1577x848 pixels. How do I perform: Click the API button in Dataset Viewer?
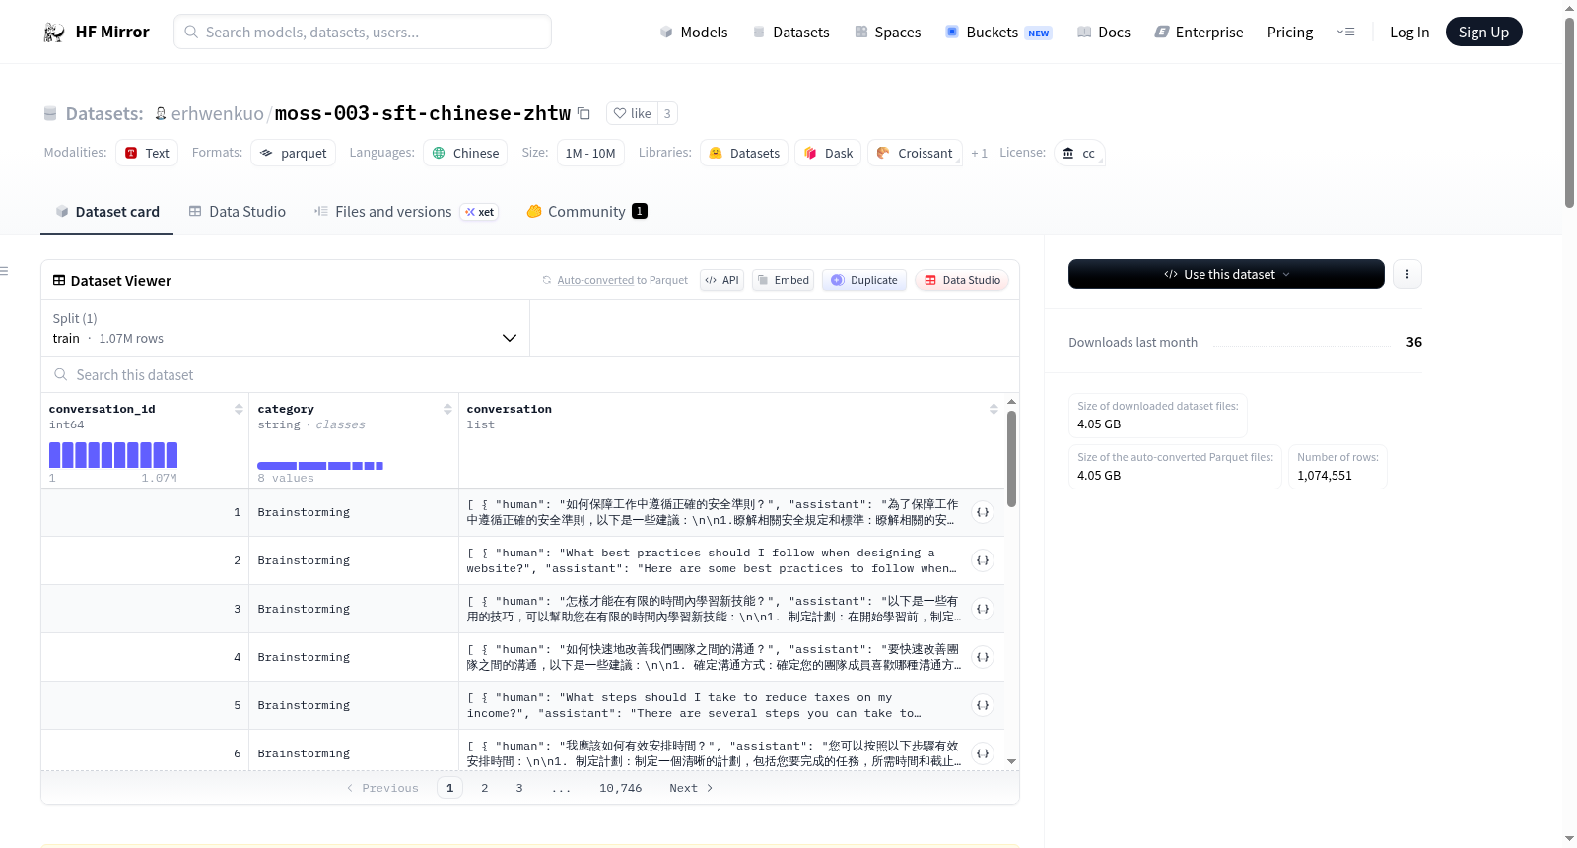coord(721,280)
